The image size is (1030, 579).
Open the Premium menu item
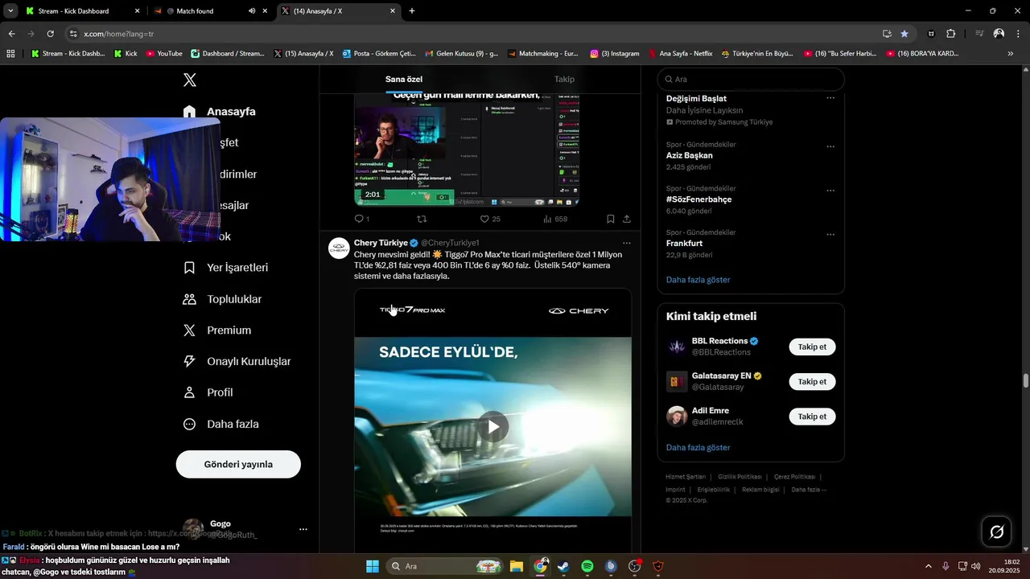pyautogui.click(x=217, y=331)
